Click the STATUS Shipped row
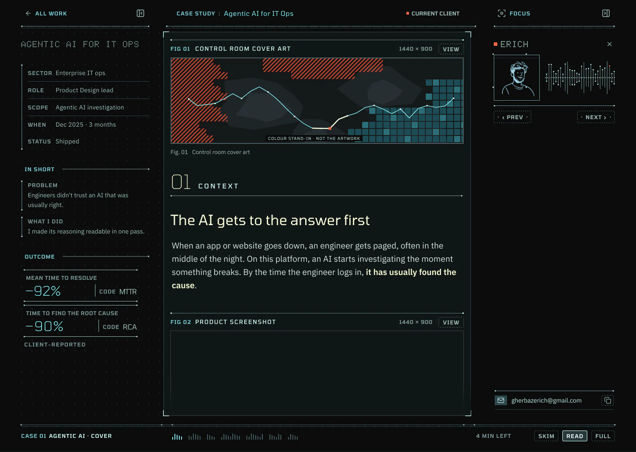The height and width of the screenshot is (452, 636). [x=88, y=141]
